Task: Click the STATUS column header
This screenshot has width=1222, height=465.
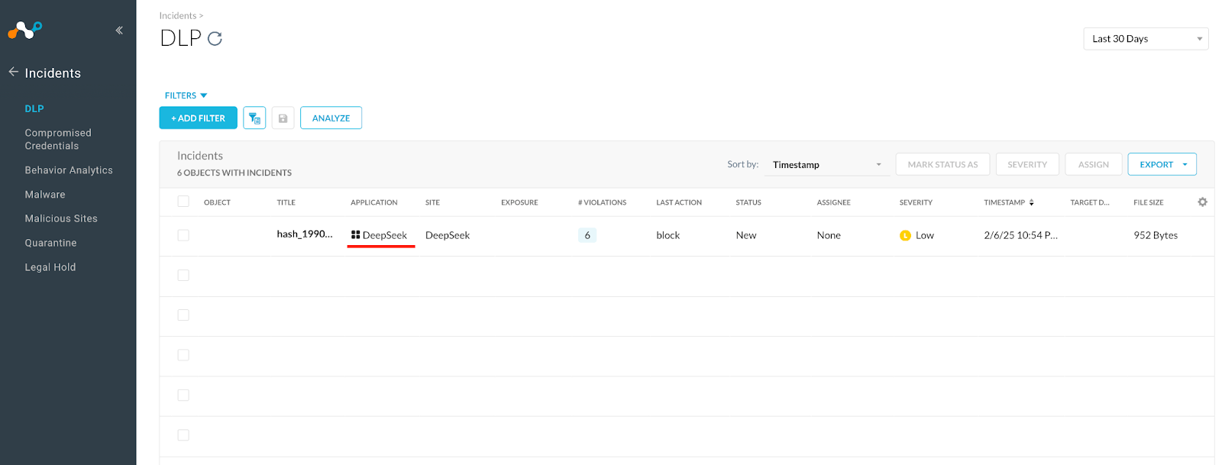Action: [748, 202]
